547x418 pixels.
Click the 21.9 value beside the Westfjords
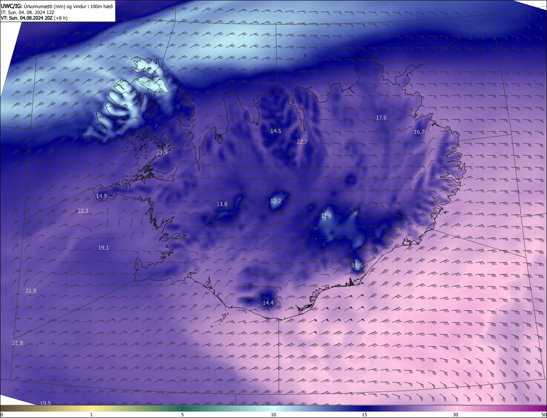(x=162, y=153)
